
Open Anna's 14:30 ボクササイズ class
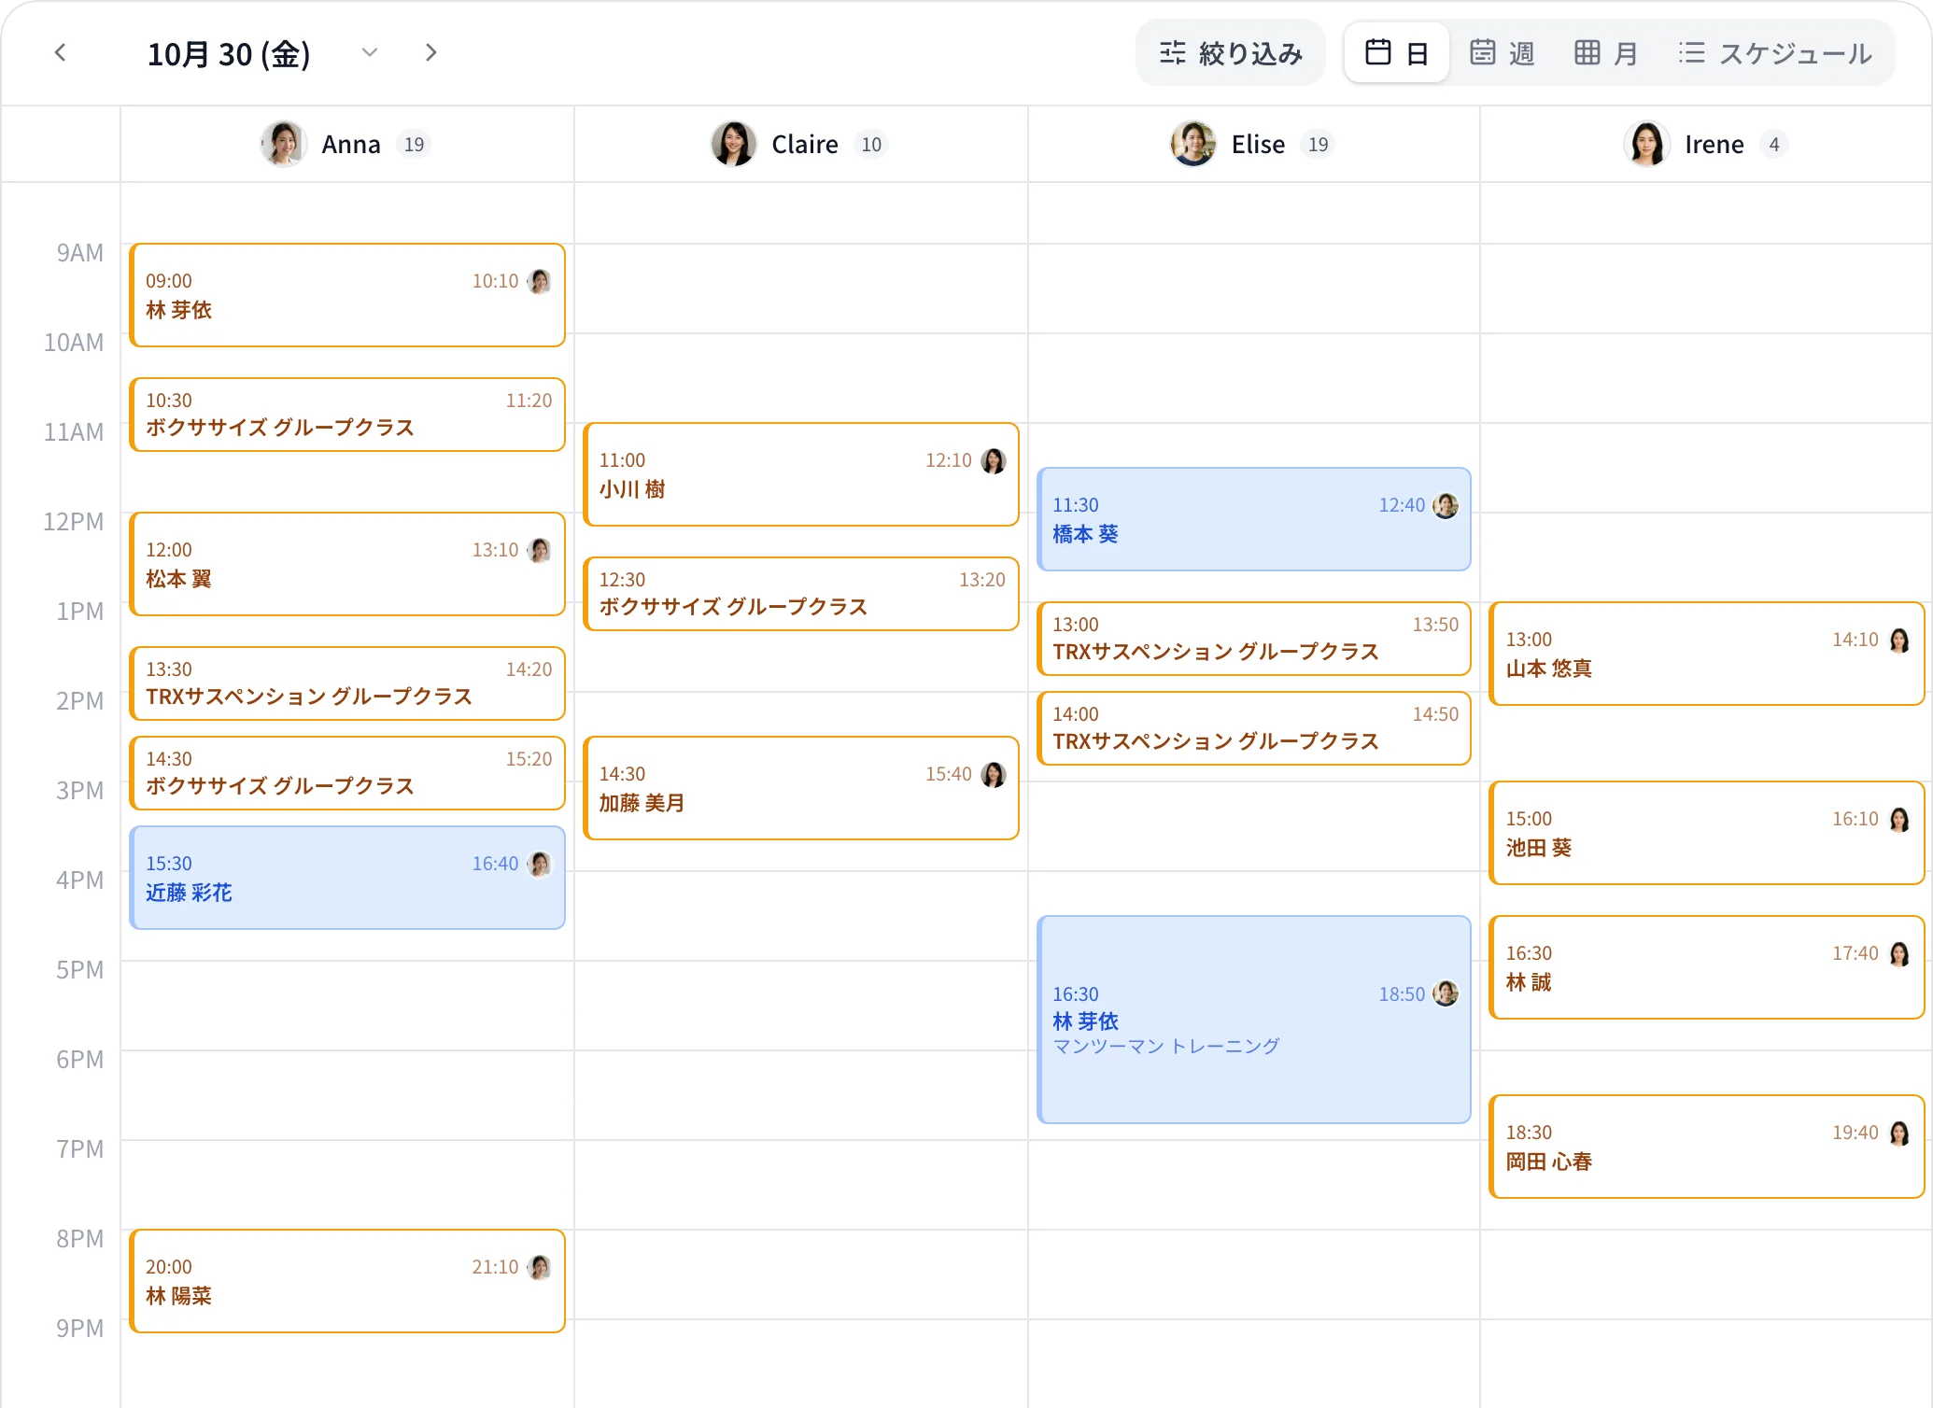347,773
